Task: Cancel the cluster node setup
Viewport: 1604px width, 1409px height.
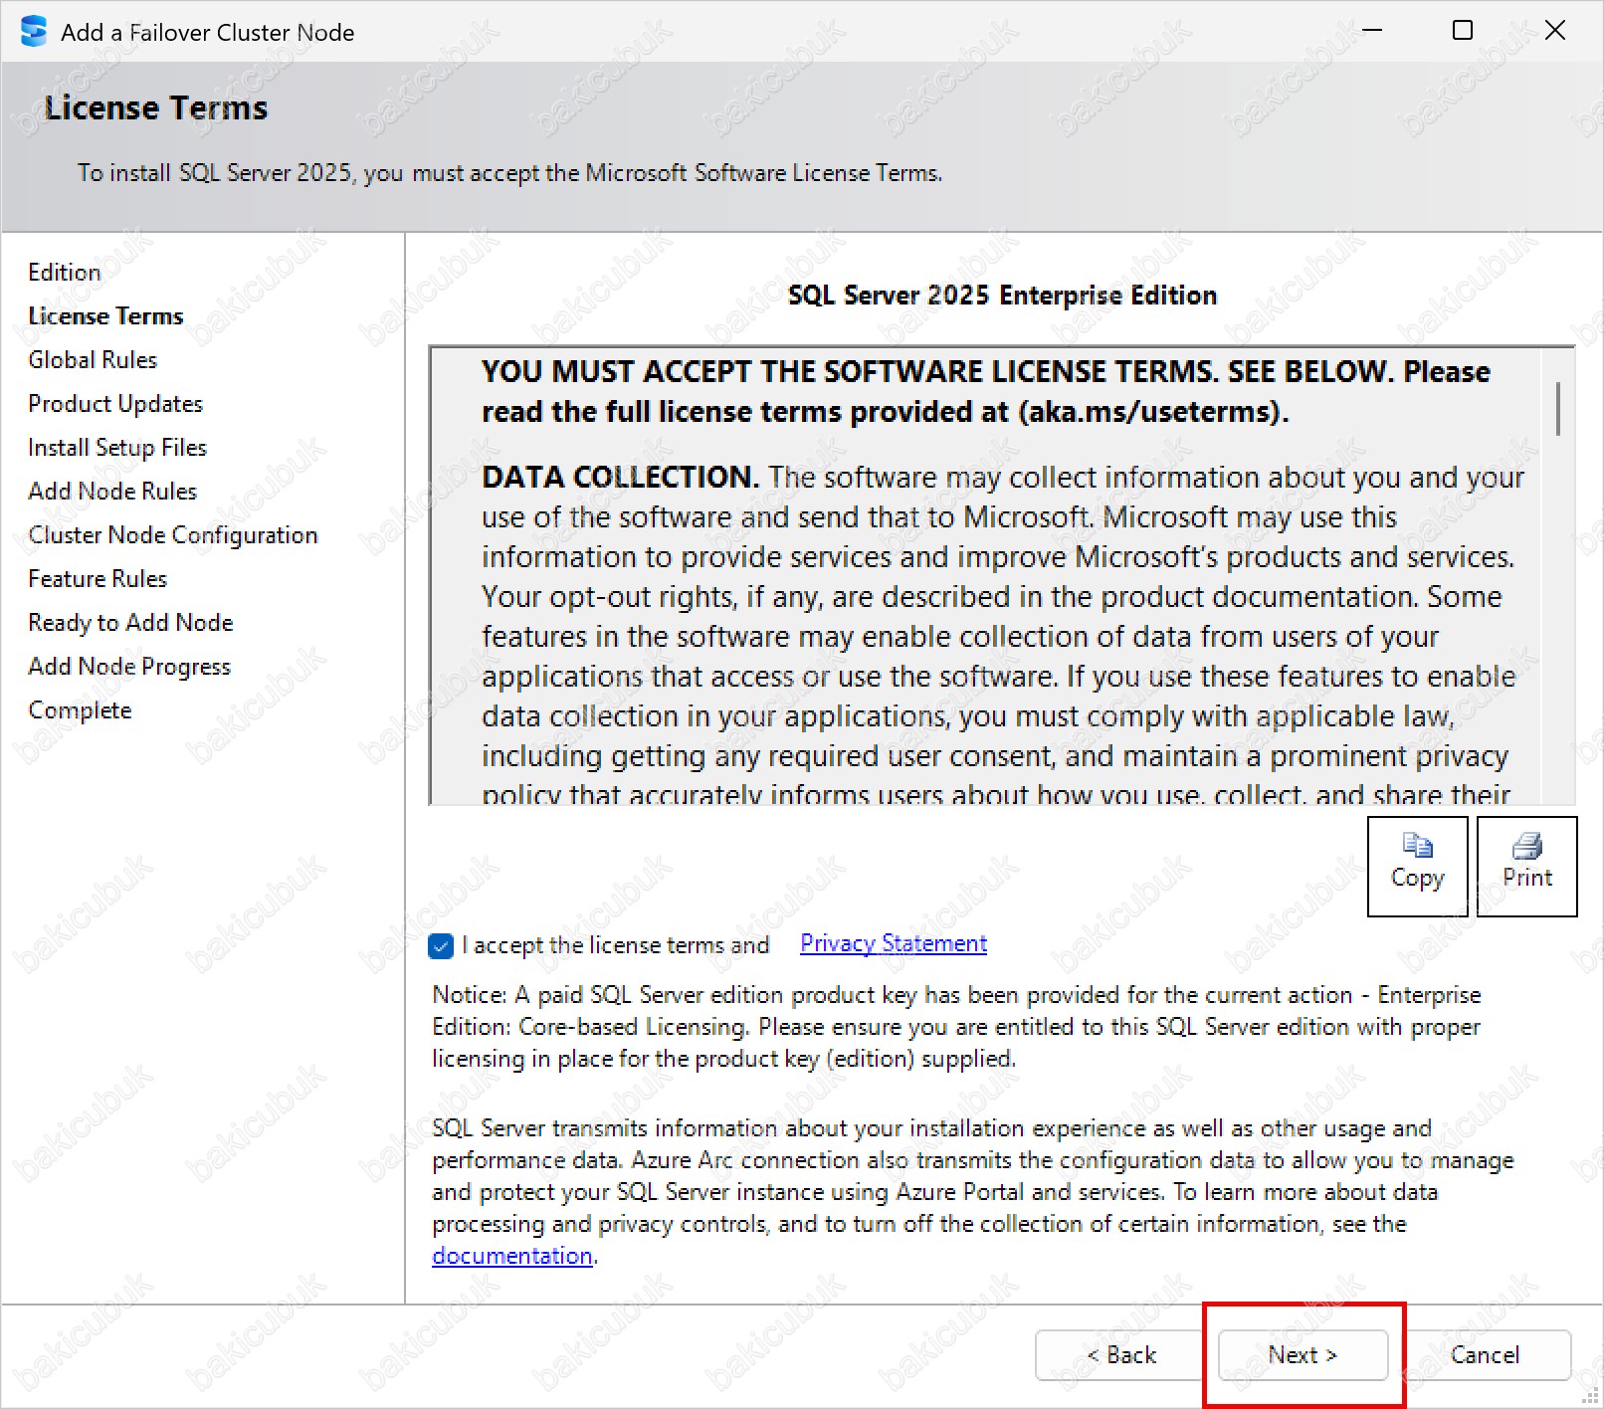Action: (x=1485, y=1355)
